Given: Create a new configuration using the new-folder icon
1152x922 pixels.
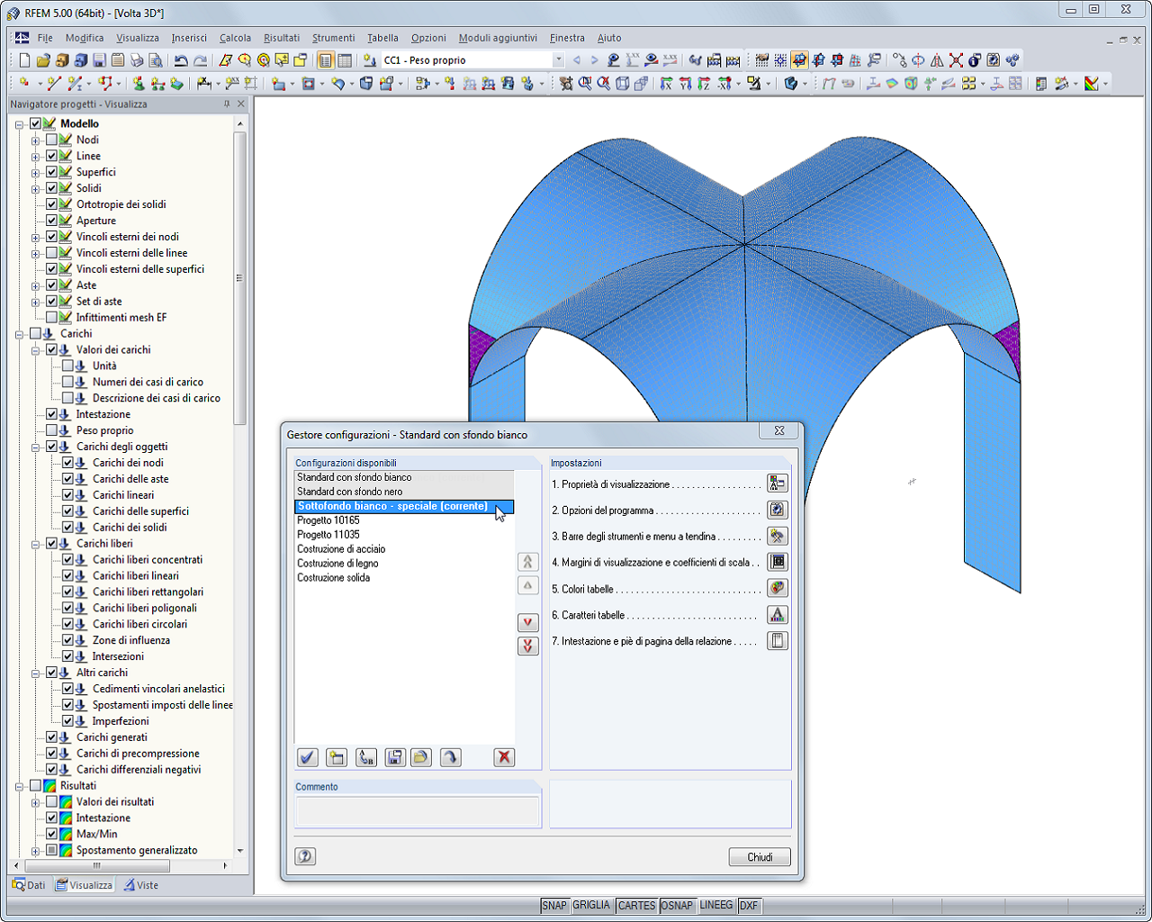Looking at the screenshot, I should (336, 757).
